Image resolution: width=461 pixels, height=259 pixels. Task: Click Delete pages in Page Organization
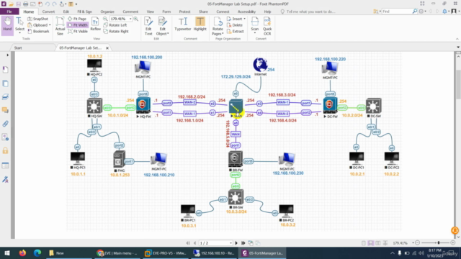(235, 25)
